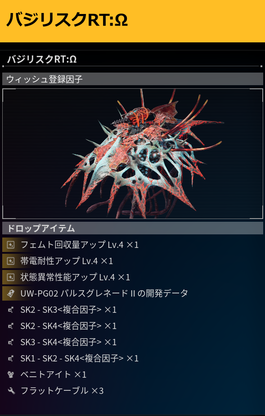
Task: Click the blueprint icon beside UW-PG02 パルスグレネード
Action: [11, 293]
